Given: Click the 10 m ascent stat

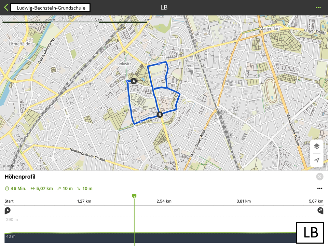Looking at the screenshot, I should click(65, 189).
